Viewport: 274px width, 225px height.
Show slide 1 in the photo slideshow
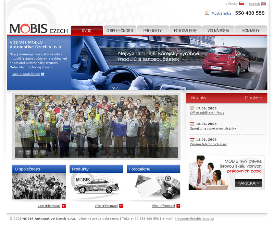coord(21,152)
